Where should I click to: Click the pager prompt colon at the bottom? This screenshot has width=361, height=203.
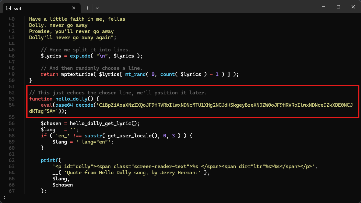coord(5,197)
